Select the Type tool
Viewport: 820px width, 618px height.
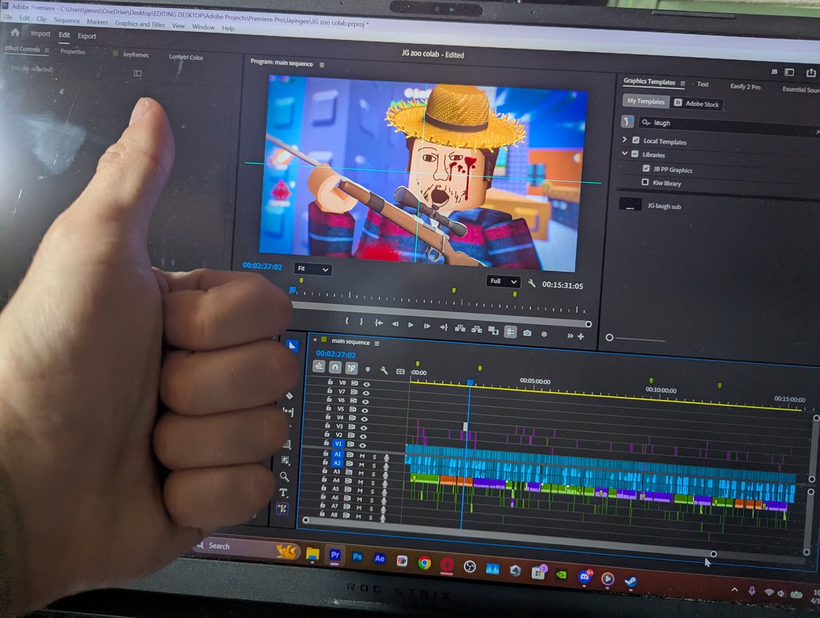(284, 492)
